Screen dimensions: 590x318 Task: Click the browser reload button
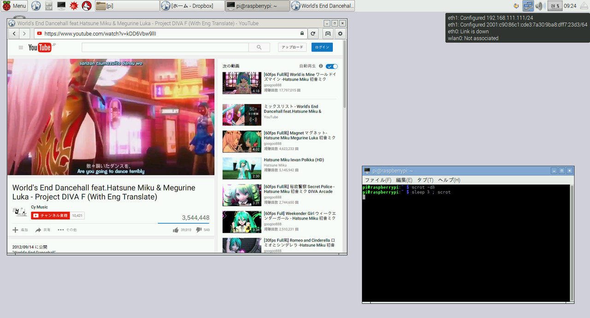tap(313, 34)
